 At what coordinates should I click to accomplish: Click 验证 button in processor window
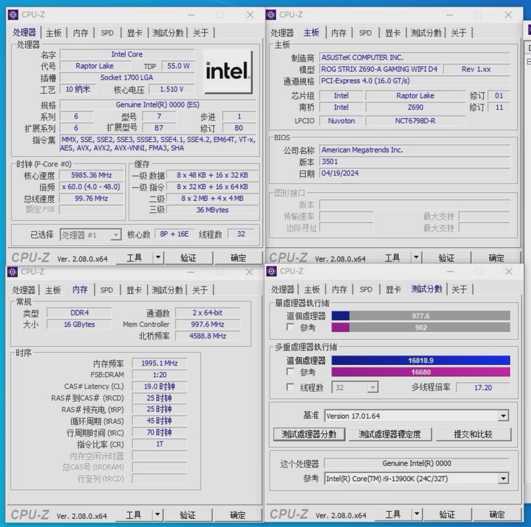(188, 258)
